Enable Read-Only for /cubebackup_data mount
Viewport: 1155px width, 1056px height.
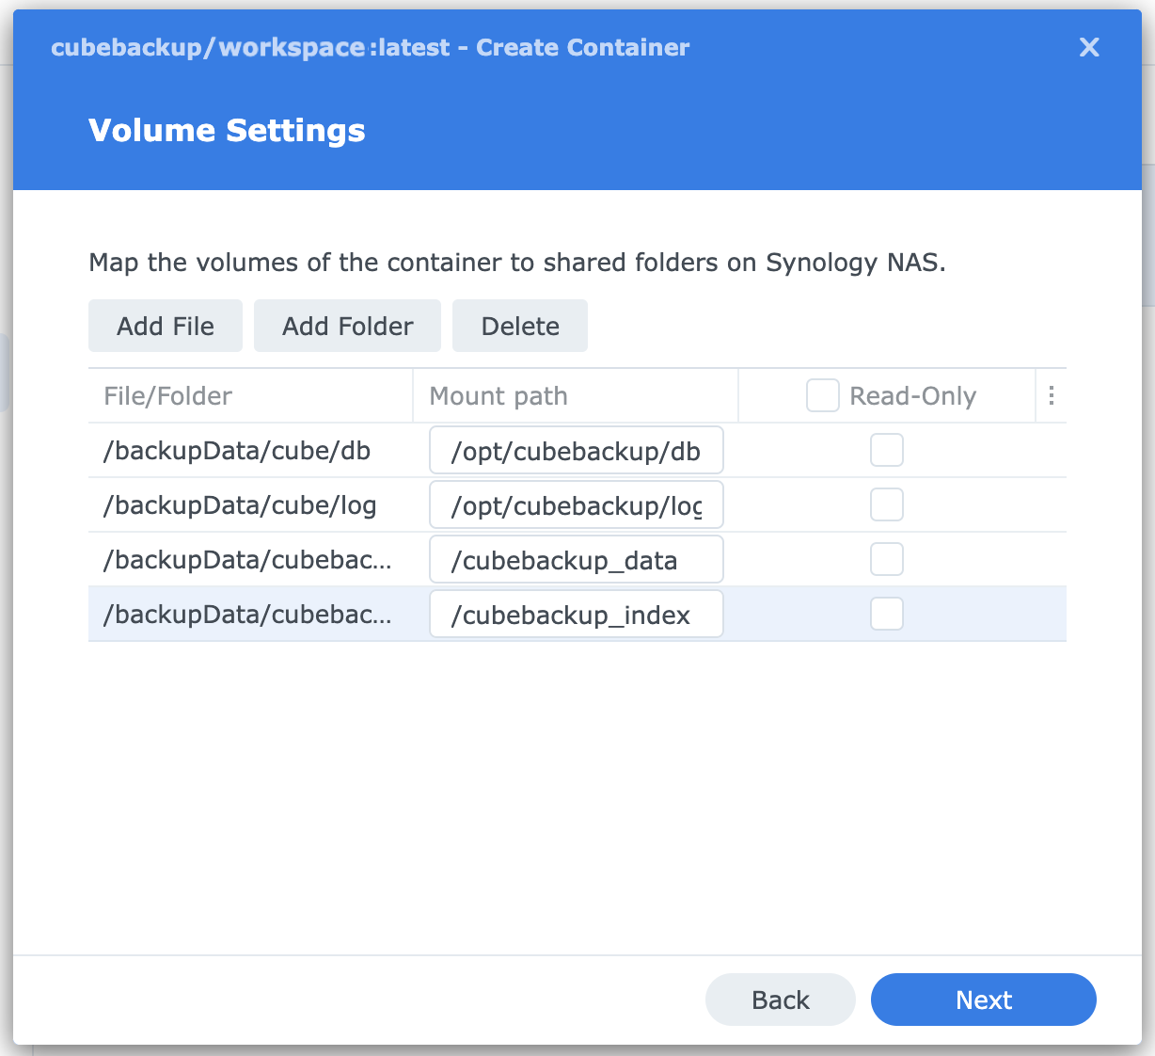click(887, 560)
